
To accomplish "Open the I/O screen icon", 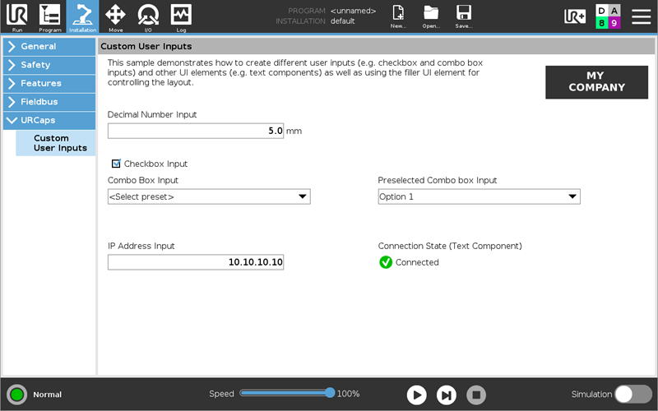I will coord(148,16).
